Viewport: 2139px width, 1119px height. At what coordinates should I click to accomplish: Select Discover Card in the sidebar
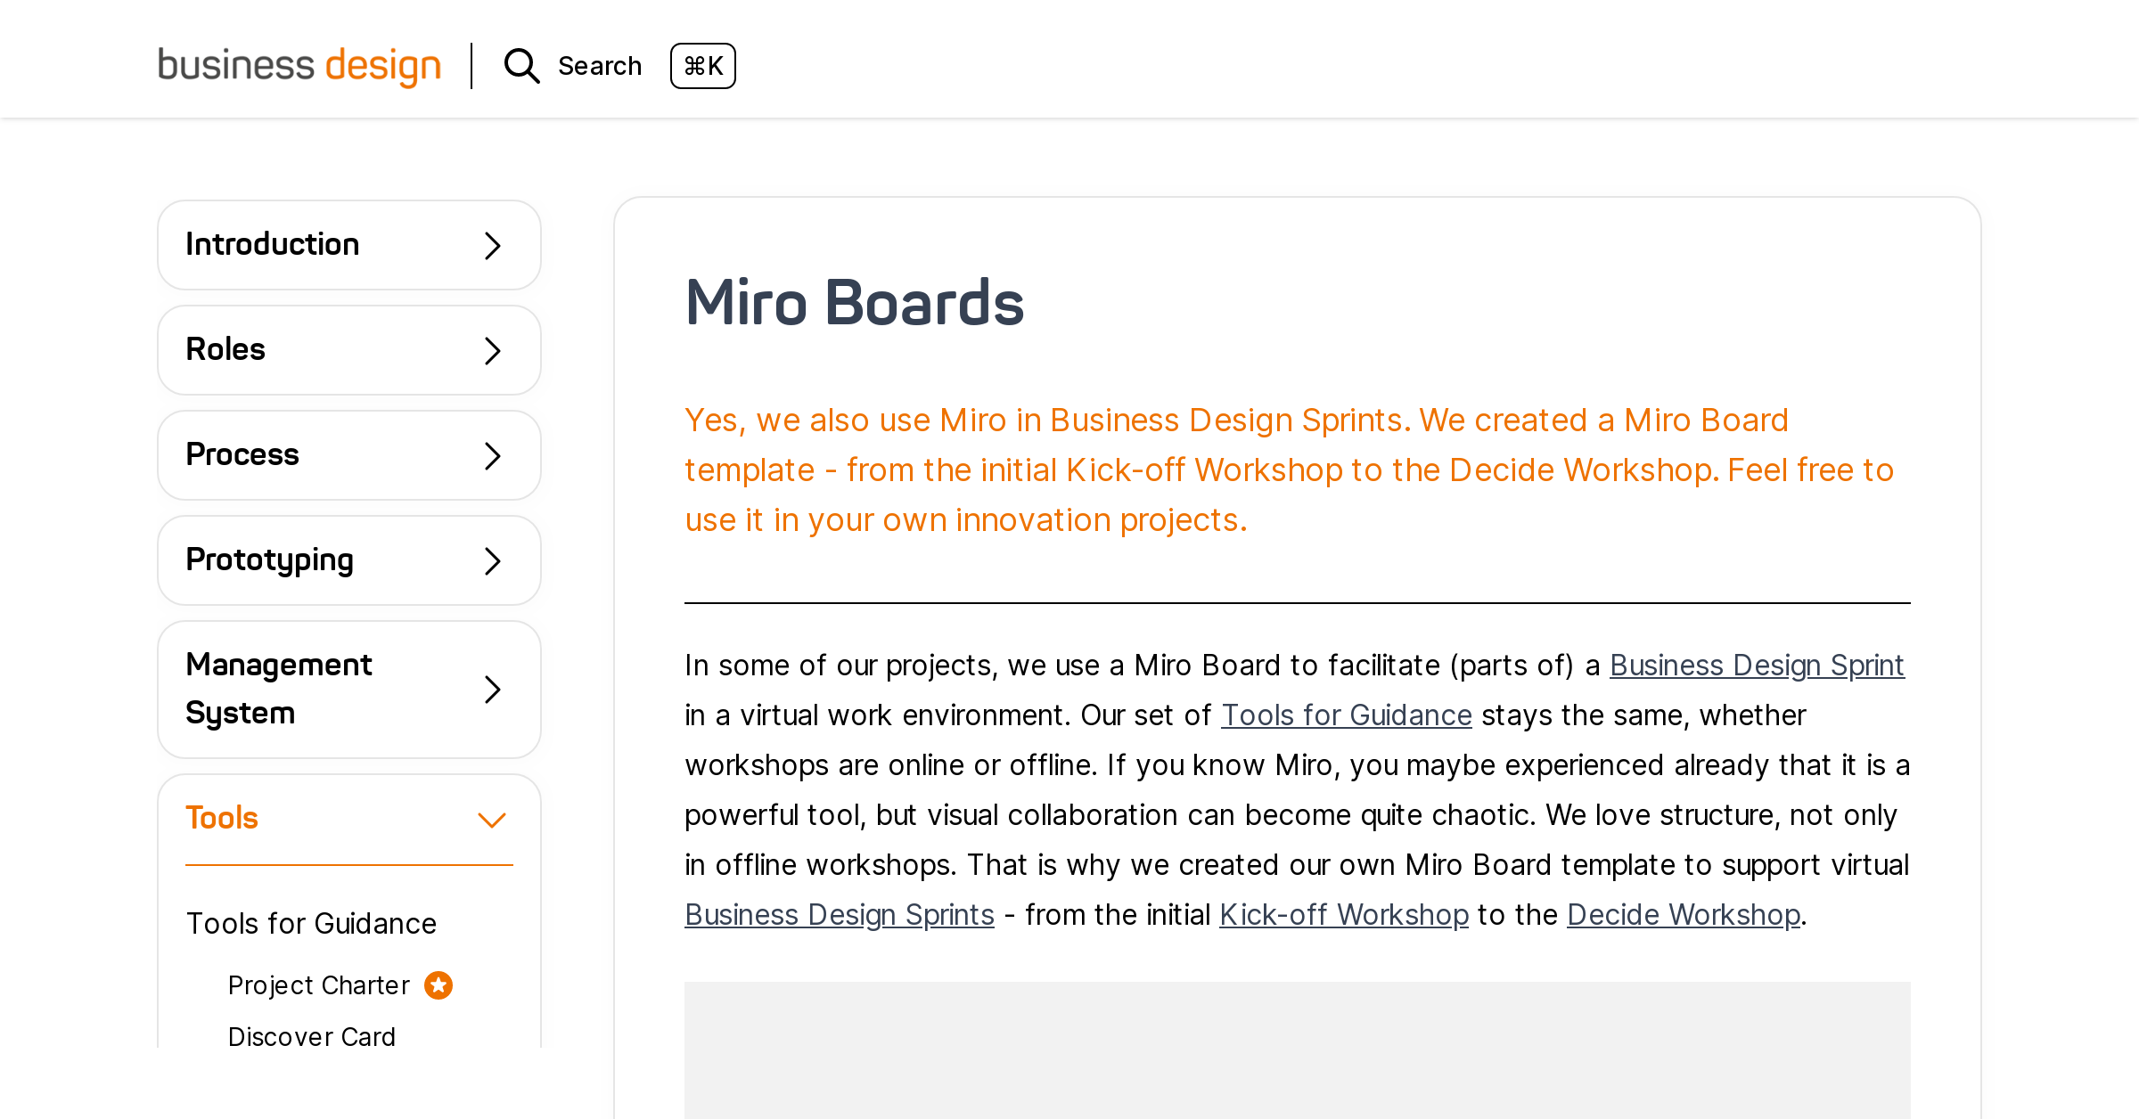pyautogui.click(x=311, y=1036)
